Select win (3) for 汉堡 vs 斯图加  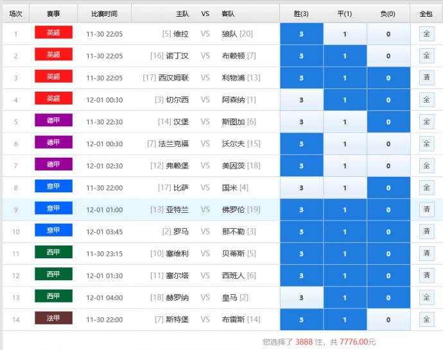[x=302, y=122]
